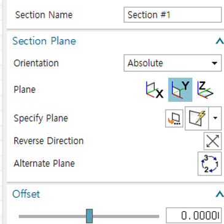
Task: Click the small arrow of the Absolute combo box
Action: point(214,63)
